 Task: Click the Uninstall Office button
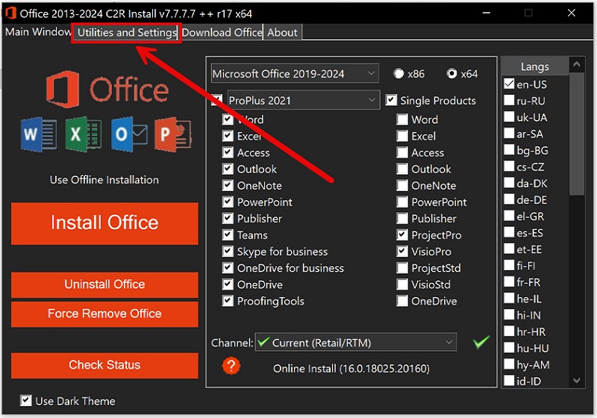click(104, 284)
